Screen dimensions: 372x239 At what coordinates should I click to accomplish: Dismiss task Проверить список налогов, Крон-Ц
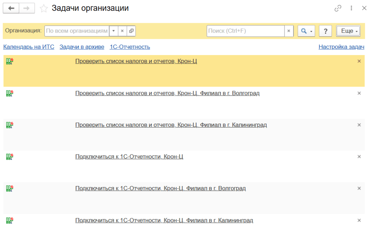click(359, 61)
